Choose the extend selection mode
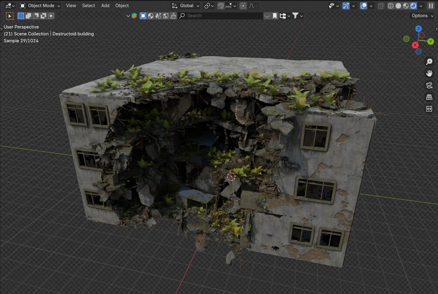Image resolution: width=438 pixels, height=294 pixels. [28, 16]
